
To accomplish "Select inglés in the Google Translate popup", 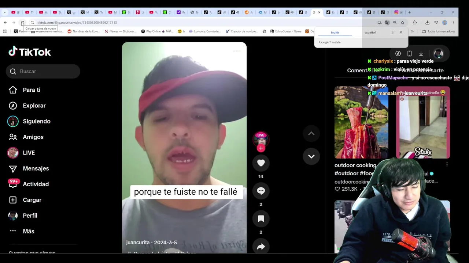I will [x=335, y=33].
